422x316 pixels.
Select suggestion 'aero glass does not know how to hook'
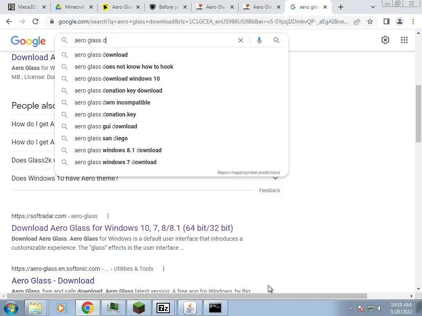pyautogui.click(x=172, y=67)
